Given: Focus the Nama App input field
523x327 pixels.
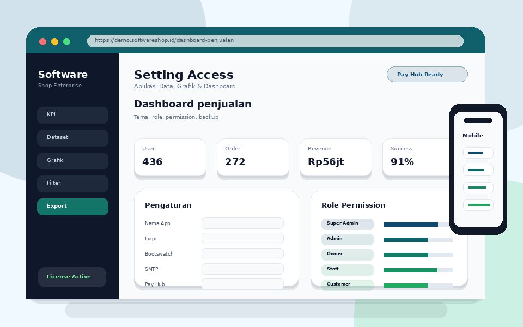Looking at the screenshot, I should pyautogui.click(x=242, y=223).
